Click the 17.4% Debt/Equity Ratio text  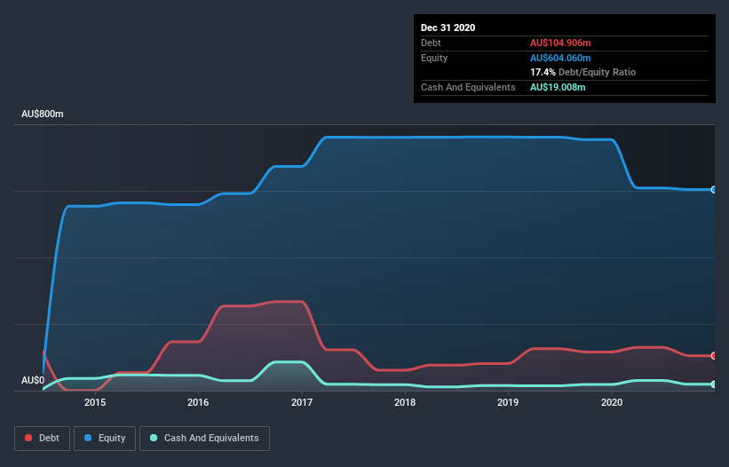[583, 72]
